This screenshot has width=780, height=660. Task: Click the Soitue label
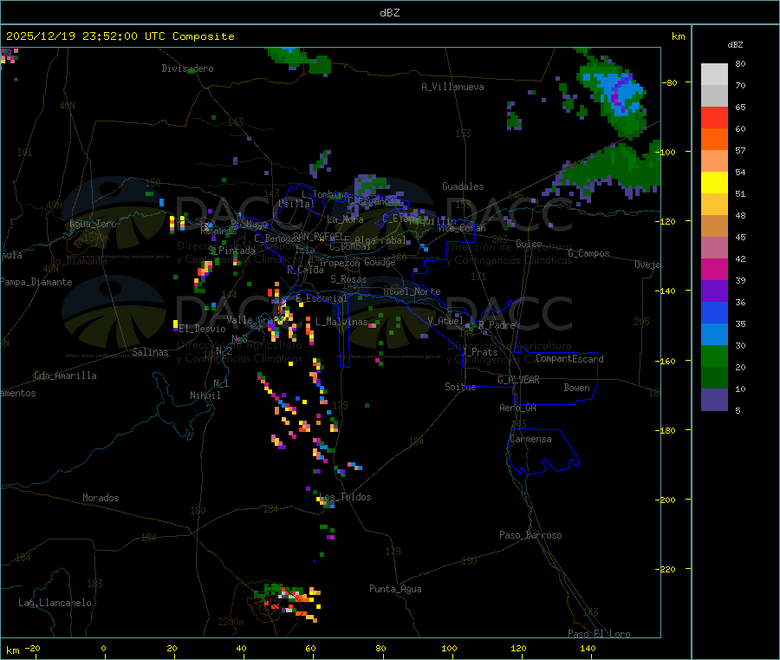click(460, 387)
